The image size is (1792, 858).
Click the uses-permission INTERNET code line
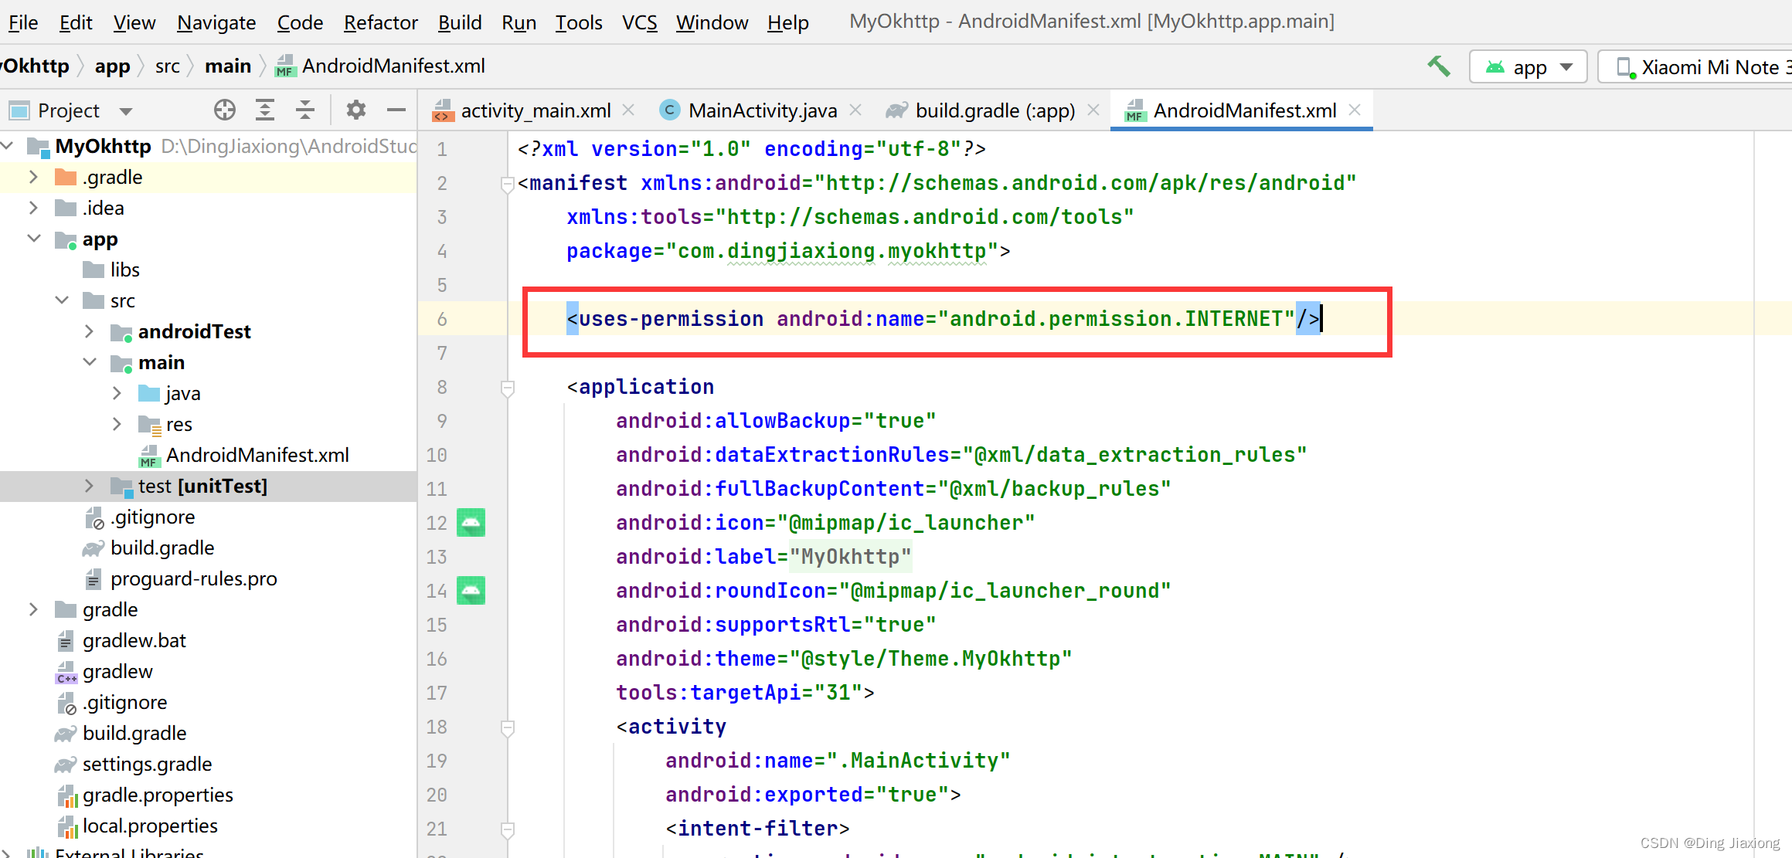tap(943, 319)
